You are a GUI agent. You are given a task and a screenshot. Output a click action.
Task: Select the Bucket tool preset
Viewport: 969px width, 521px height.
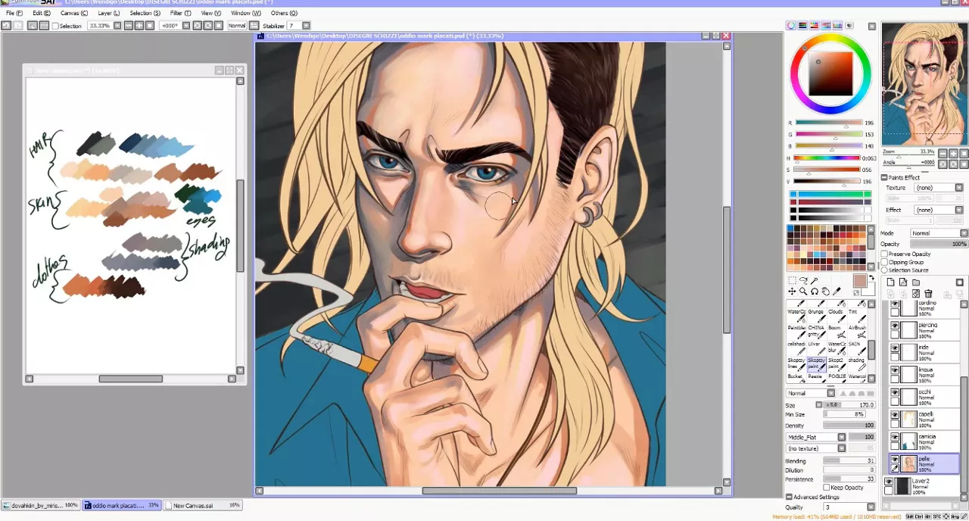pos(796,377)
